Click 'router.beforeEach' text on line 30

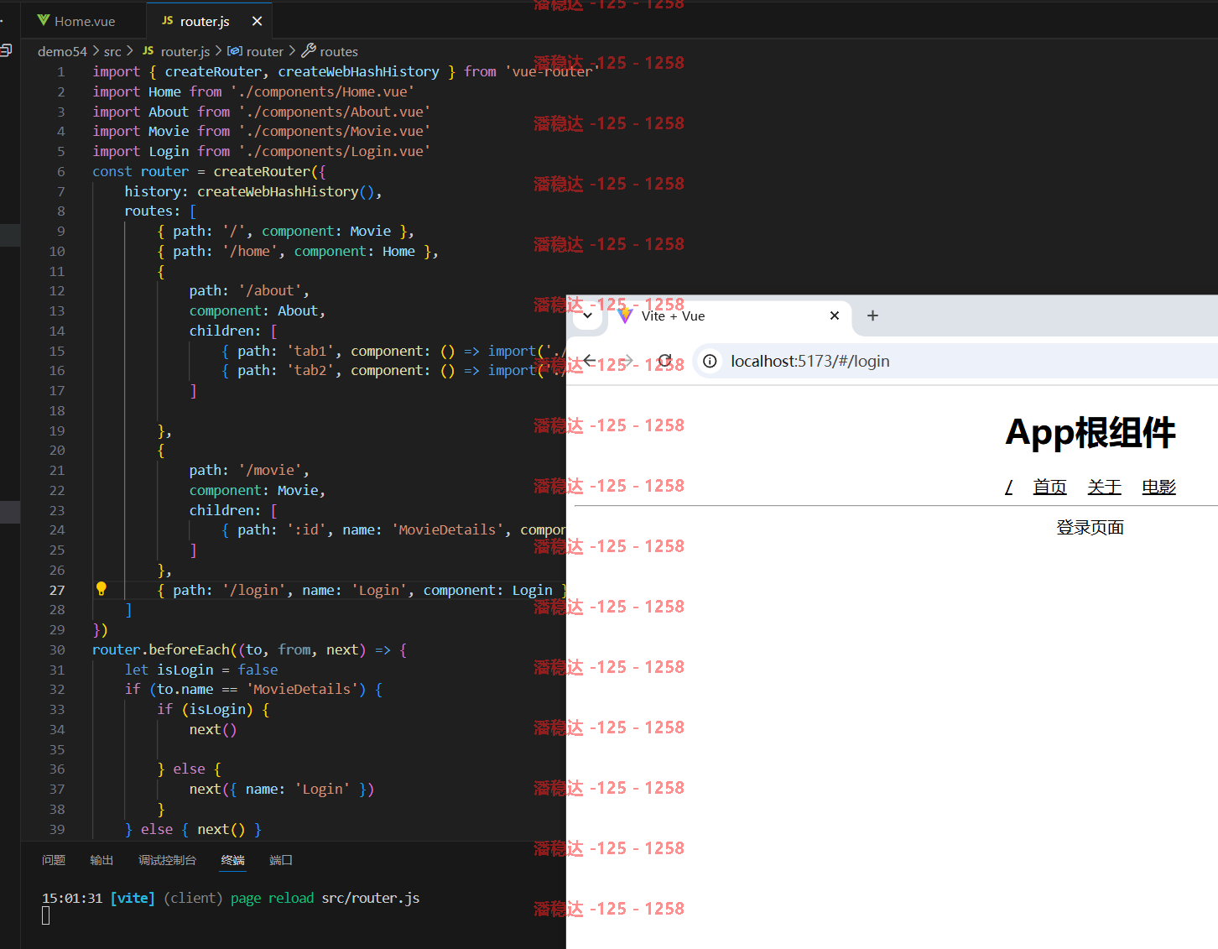(x=161, y=649)
